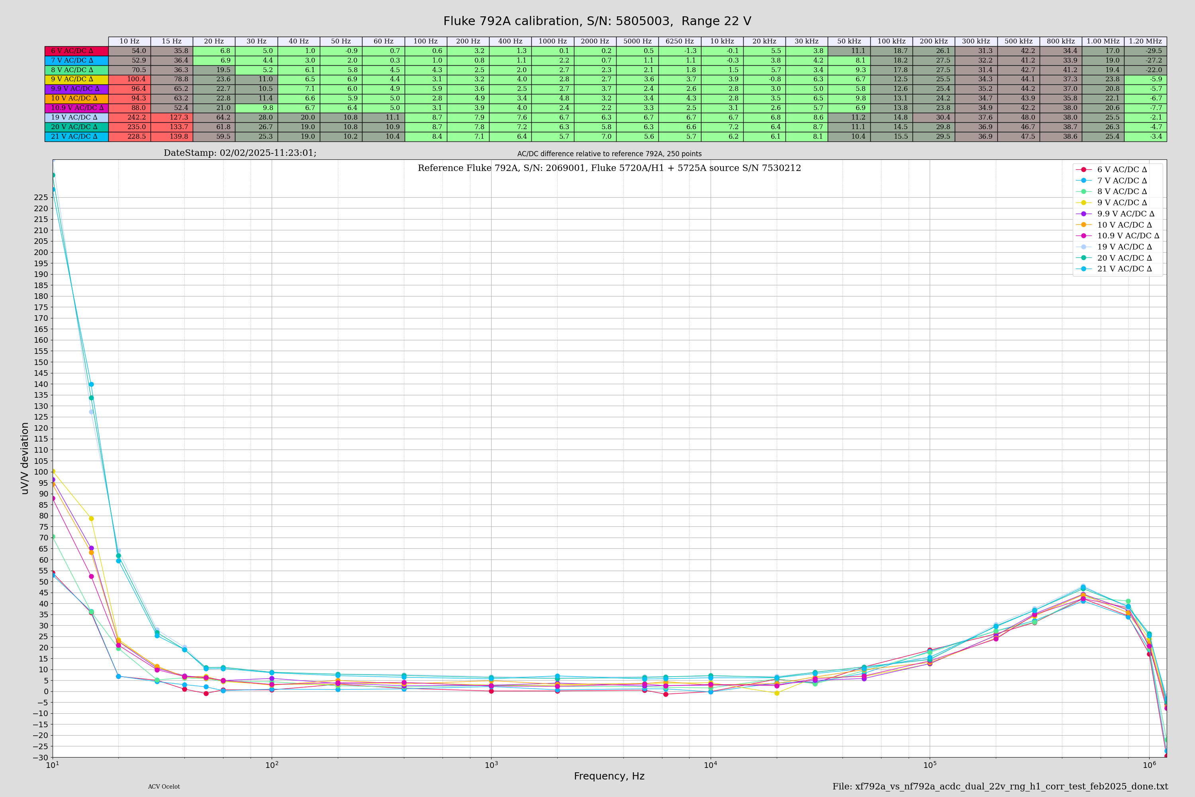Select the '500 kHz' column header
This screenshot has height=797, width=1195.
tap(1019, 41)
